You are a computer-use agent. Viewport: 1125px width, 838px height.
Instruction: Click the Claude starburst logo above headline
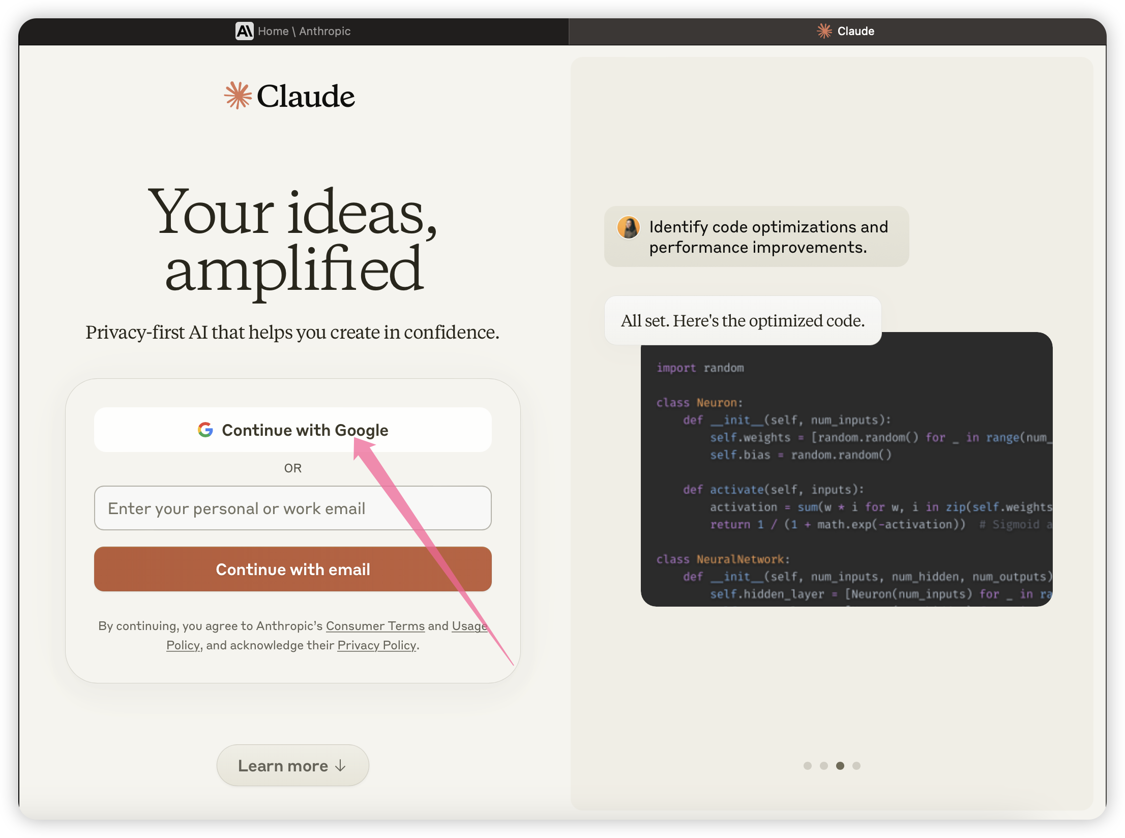[x=238, y=96]
